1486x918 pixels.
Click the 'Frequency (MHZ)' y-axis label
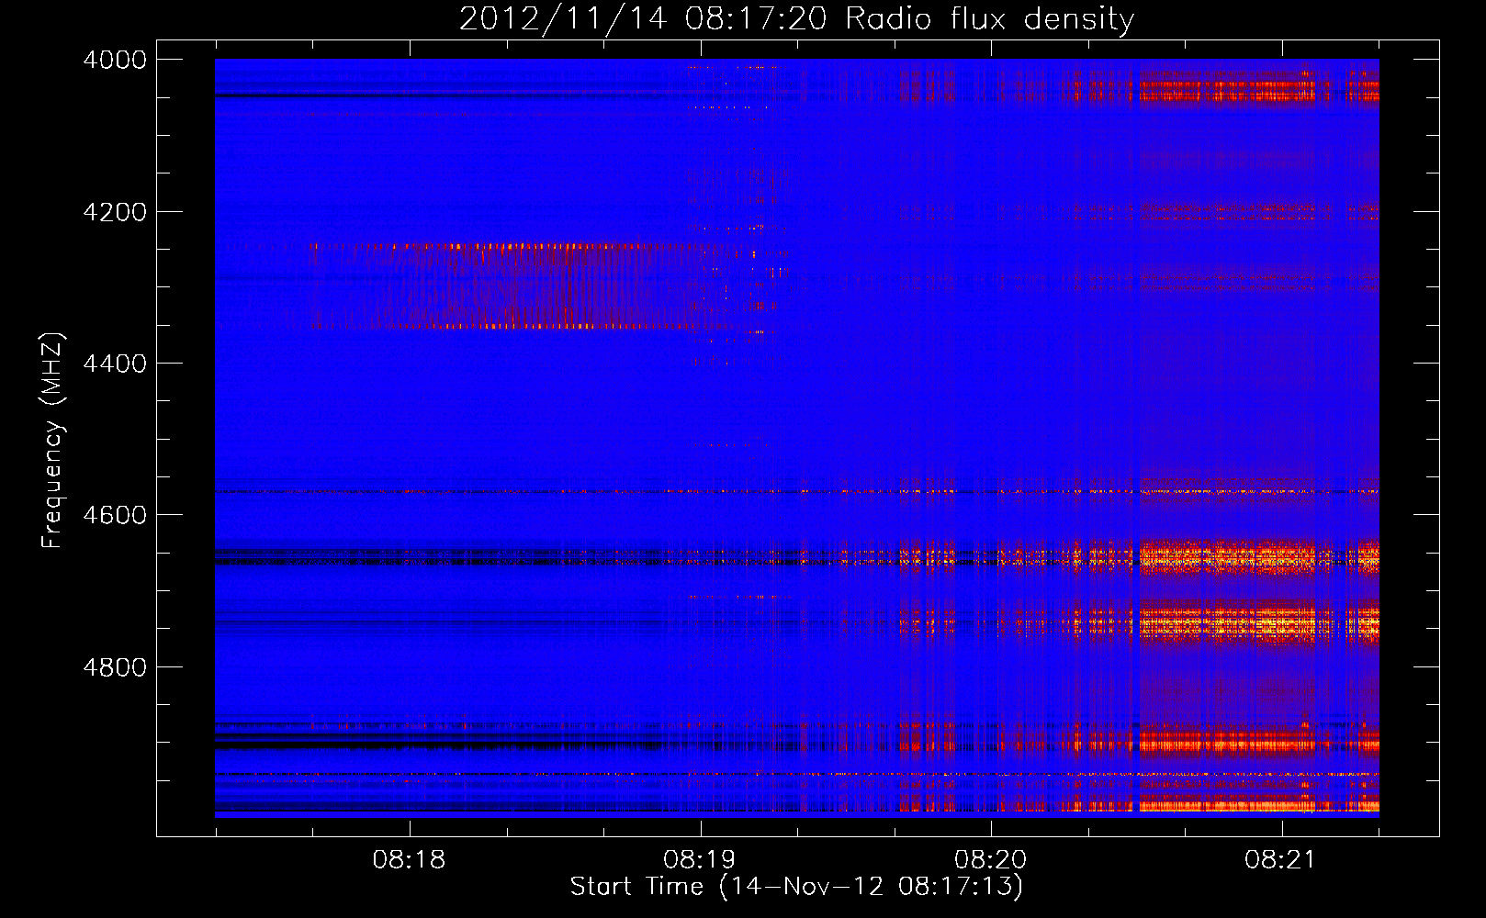tap(52, 441)
